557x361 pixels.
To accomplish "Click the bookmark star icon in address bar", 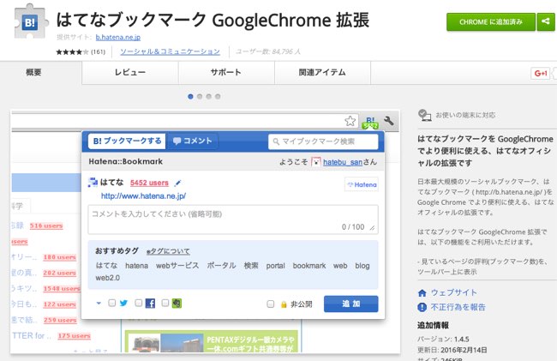I will pyautogui.click(x=350, y=121).
